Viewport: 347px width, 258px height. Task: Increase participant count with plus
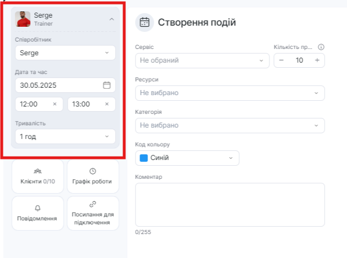pos(317,60)
